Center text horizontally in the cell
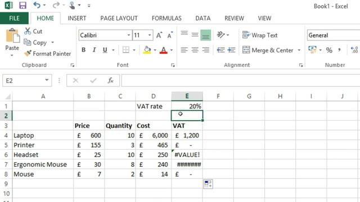 [x=195, y=50]
